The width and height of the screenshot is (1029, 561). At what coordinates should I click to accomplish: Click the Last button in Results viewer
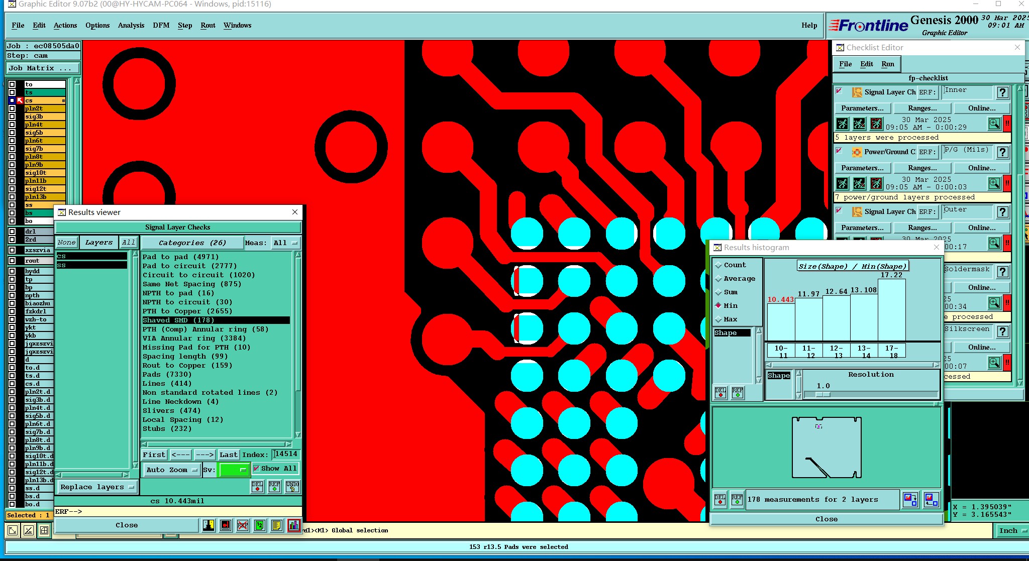coord(228,455)
